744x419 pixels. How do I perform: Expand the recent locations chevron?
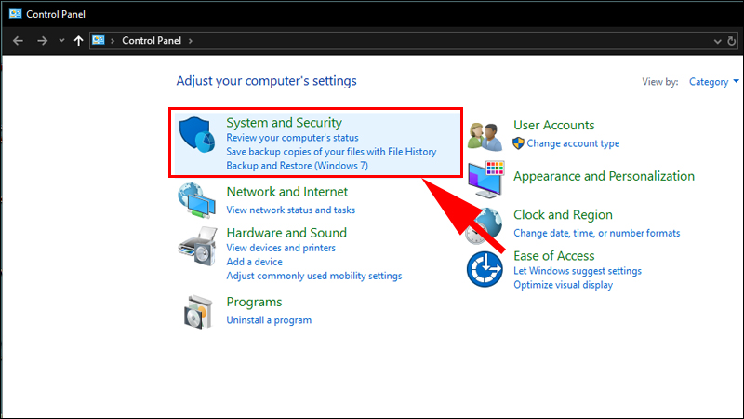(61, 41)
